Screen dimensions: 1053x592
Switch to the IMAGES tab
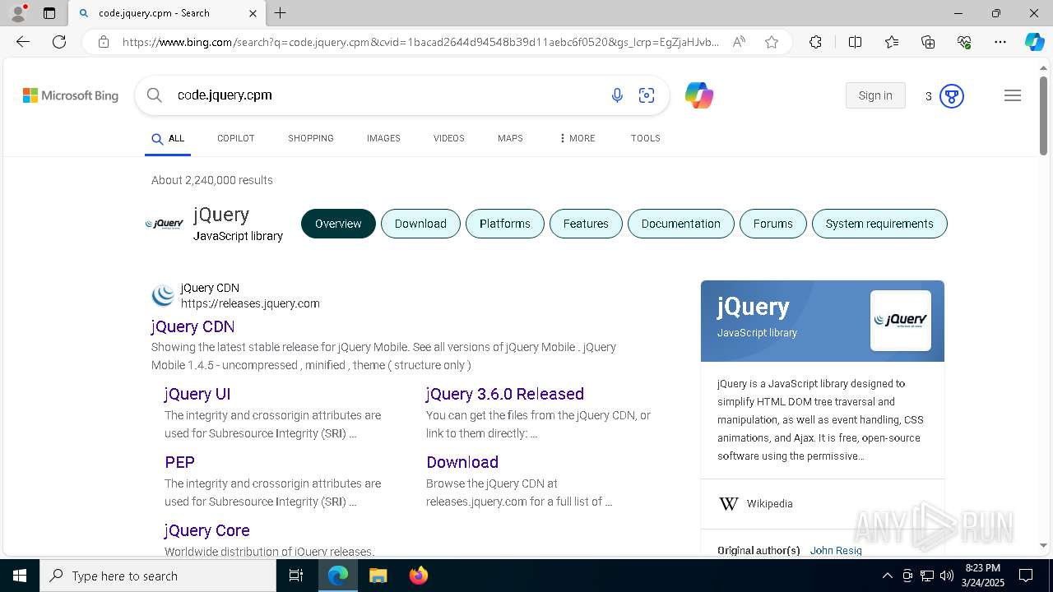pyautogui.click(x=383, y=138)
